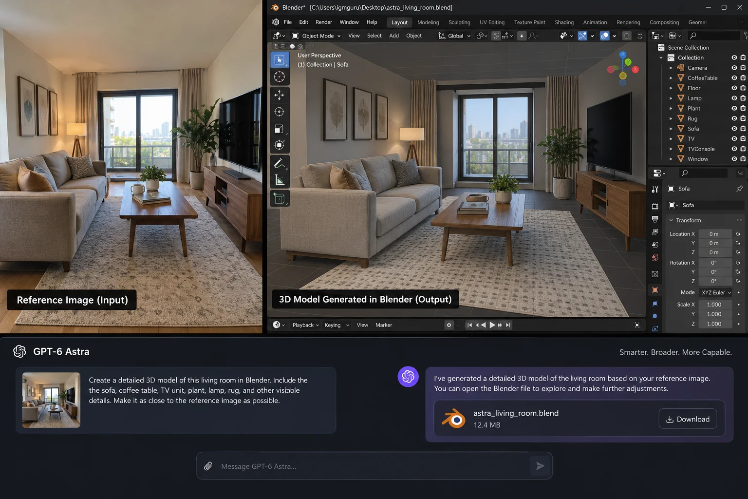Screen dimensions: 748x499
Task: Open the Render menu
Action: [x=324, y=22]
